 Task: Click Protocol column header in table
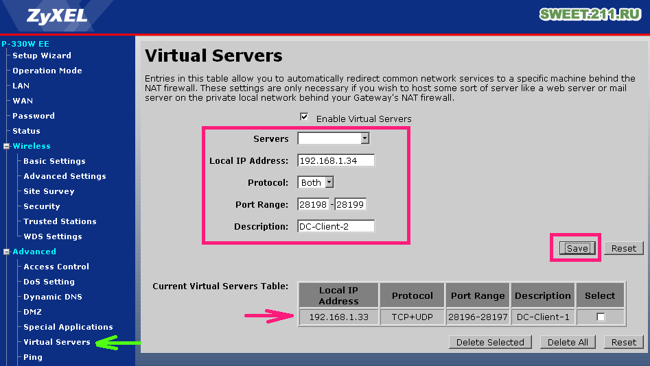[x=412, y=295]
